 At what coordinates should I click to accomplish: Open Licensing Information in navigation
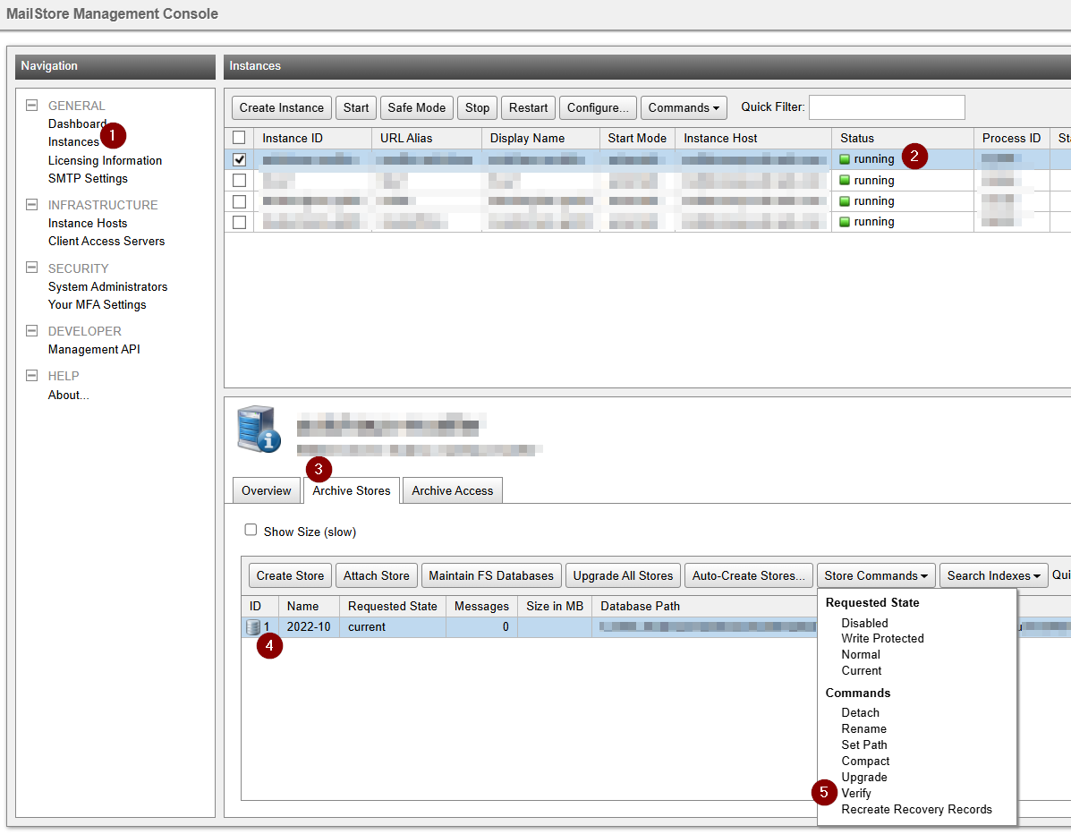pyautogui.click(x=105, y=161)
